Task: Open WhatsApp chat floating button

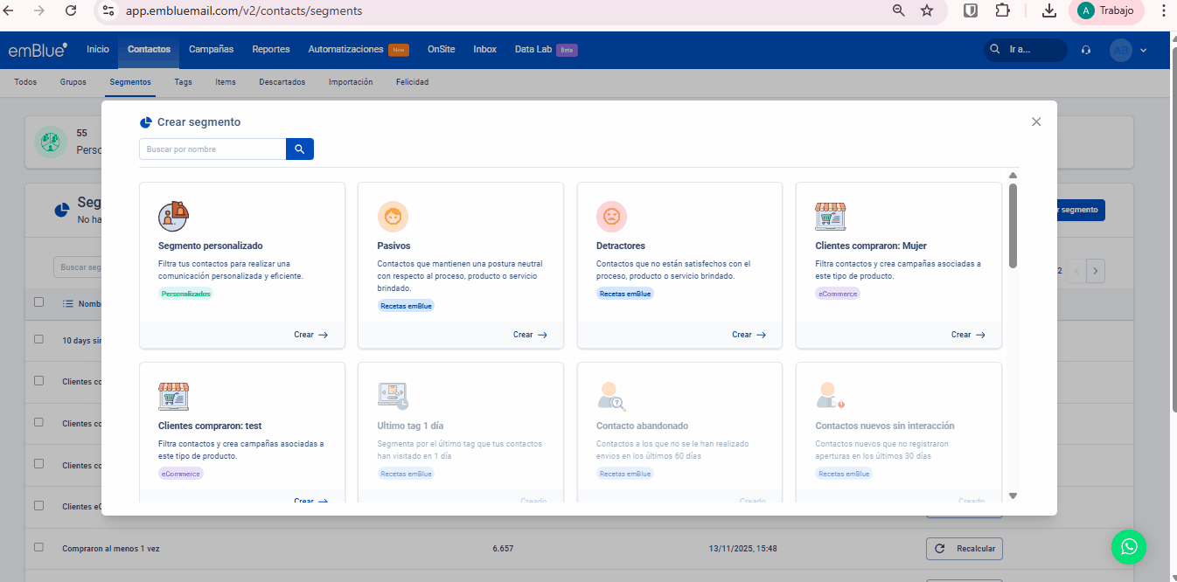Action: (1128, 546)
